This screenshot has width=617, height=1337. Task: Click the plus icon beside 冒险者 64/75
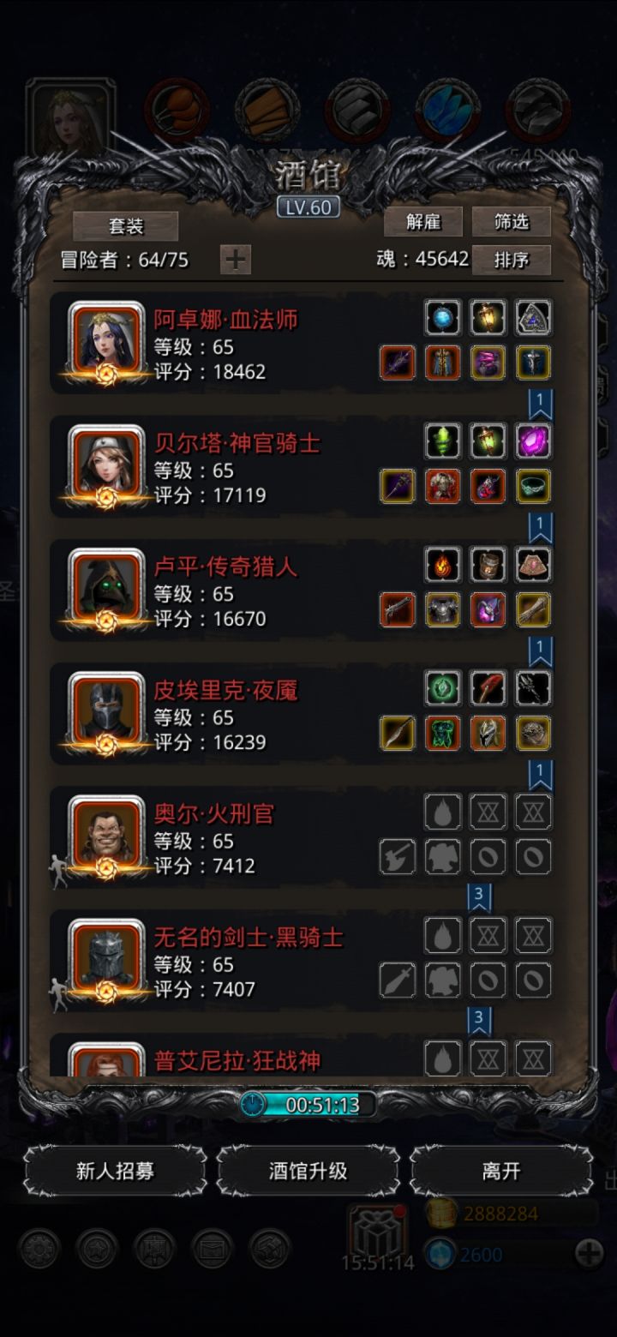point(236,259)
